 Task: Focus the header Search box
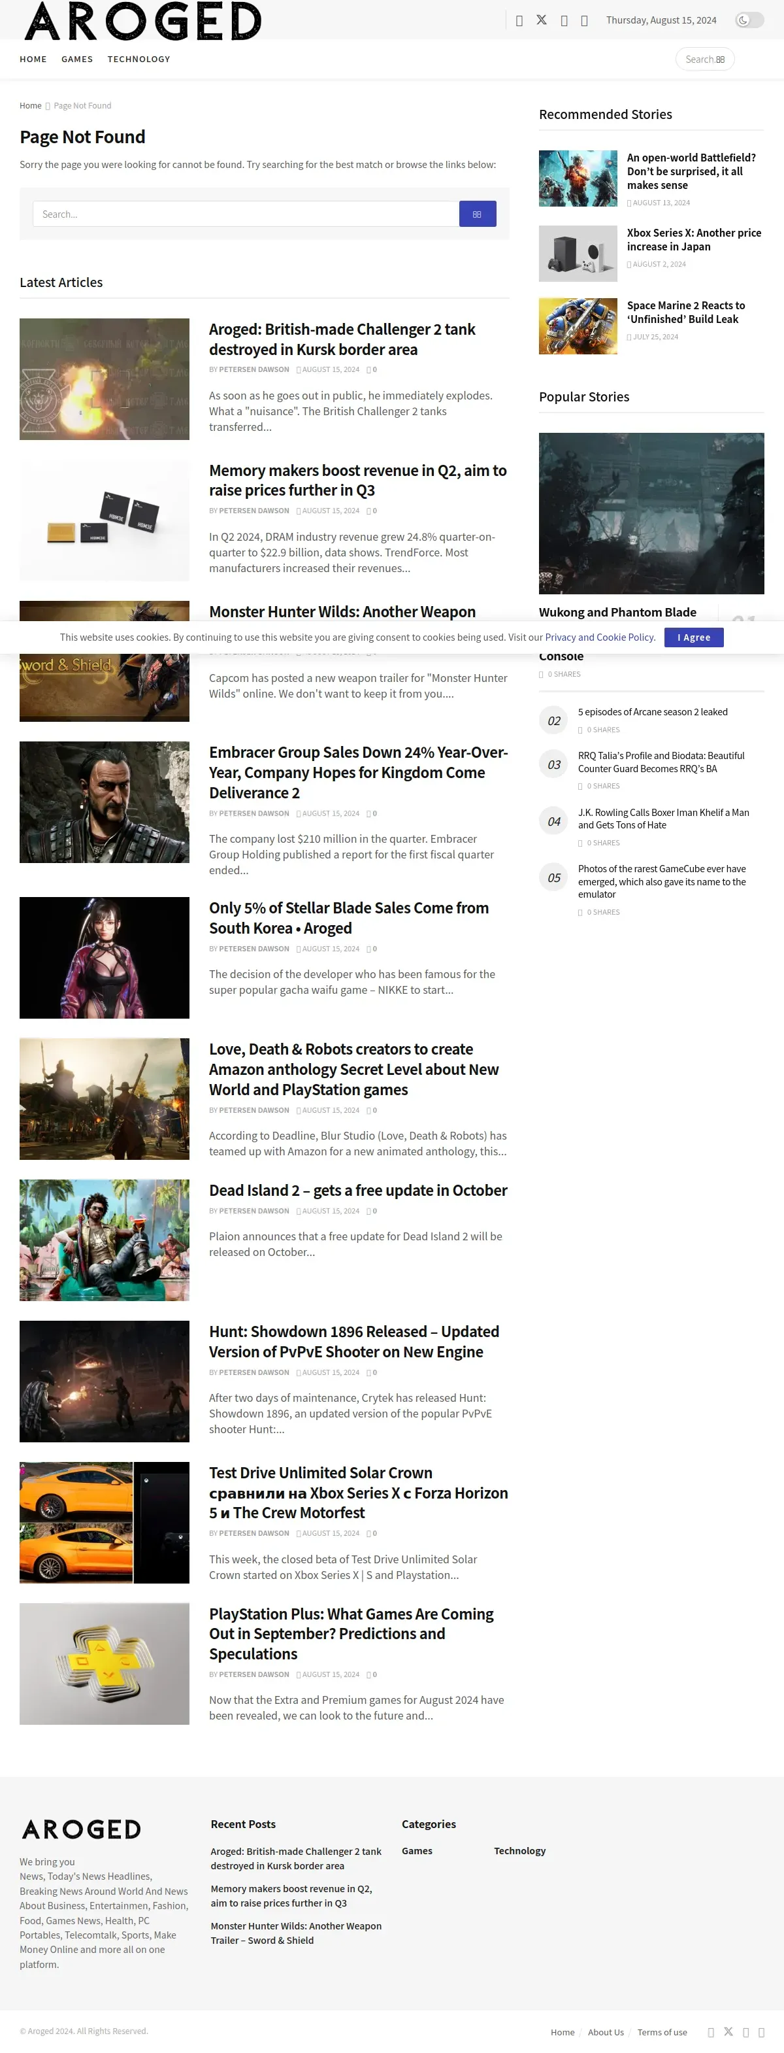coord(704,59)
